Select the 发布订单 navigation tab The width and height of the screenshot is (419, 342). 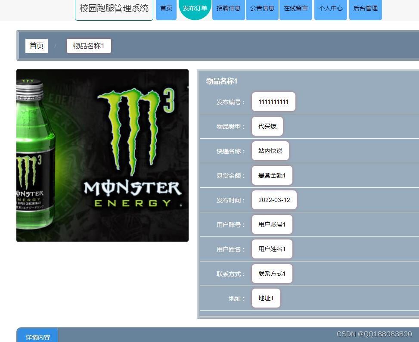(195, 9)
